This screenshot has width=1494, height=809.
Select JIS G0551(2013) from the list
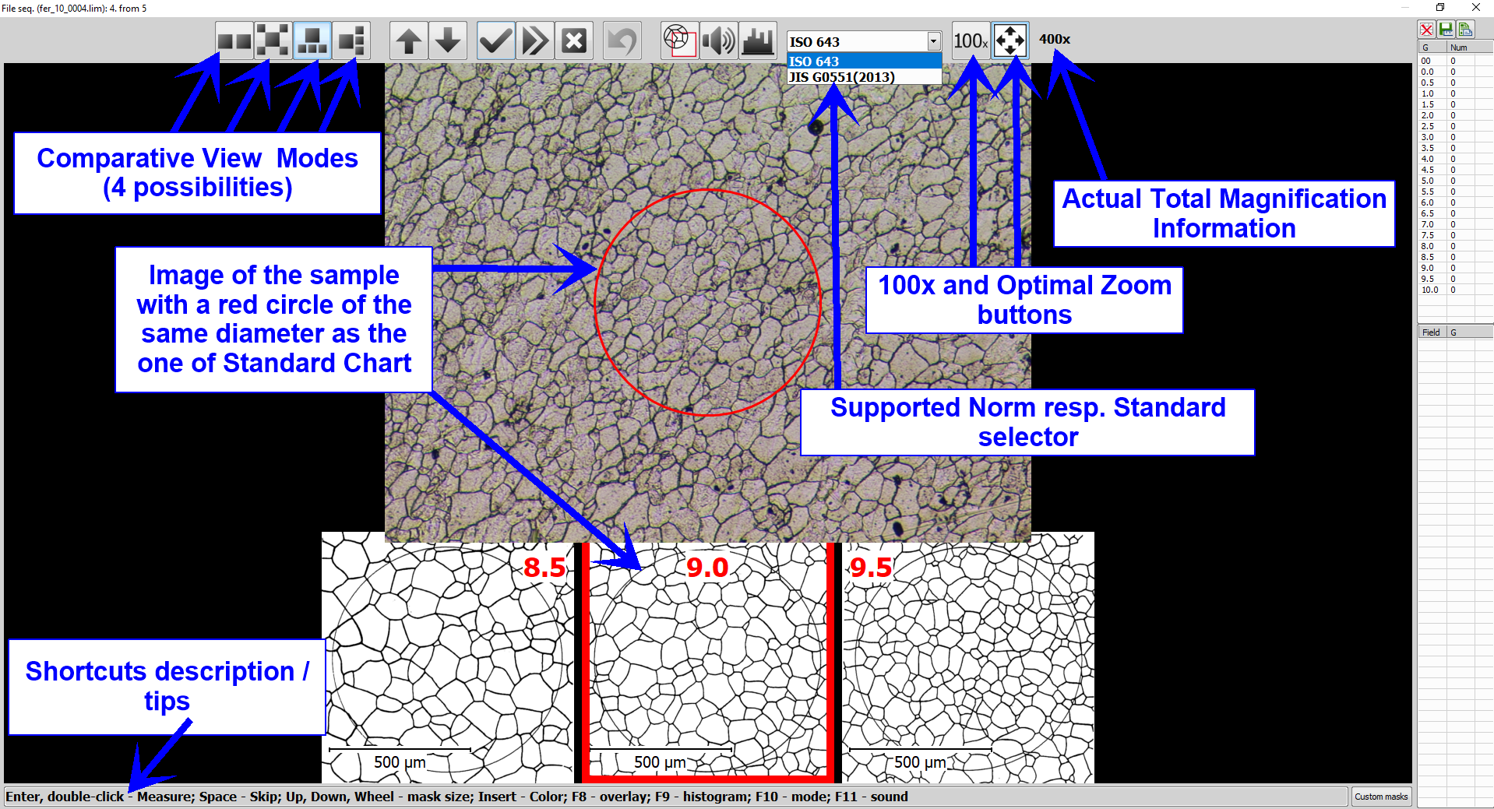pos(841,77)
